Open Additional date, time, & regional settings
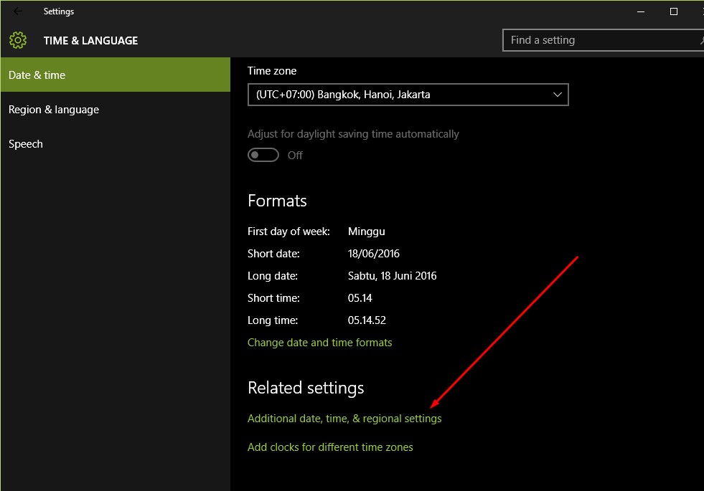This screenshot has width=704, height=491. coord(344,418)
